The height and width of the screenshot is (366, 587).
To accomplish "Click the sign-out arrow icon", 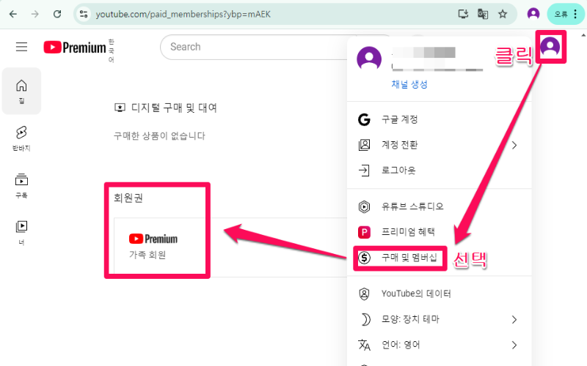I will pyautogui.click(x=364, y=171).
